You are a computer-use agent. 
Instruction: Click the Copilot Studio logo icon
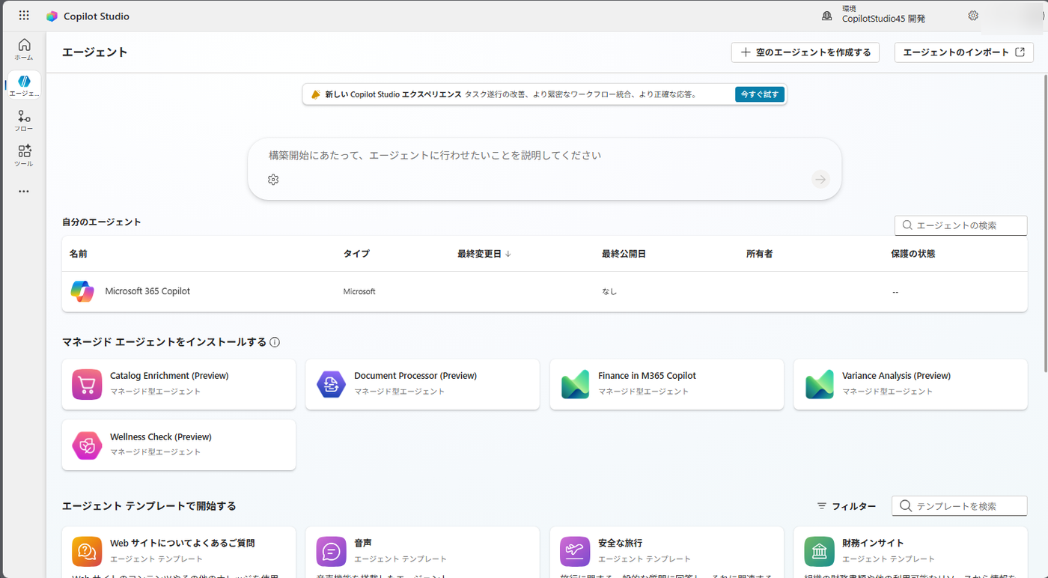pyautogui.click(x=52, y=16)
